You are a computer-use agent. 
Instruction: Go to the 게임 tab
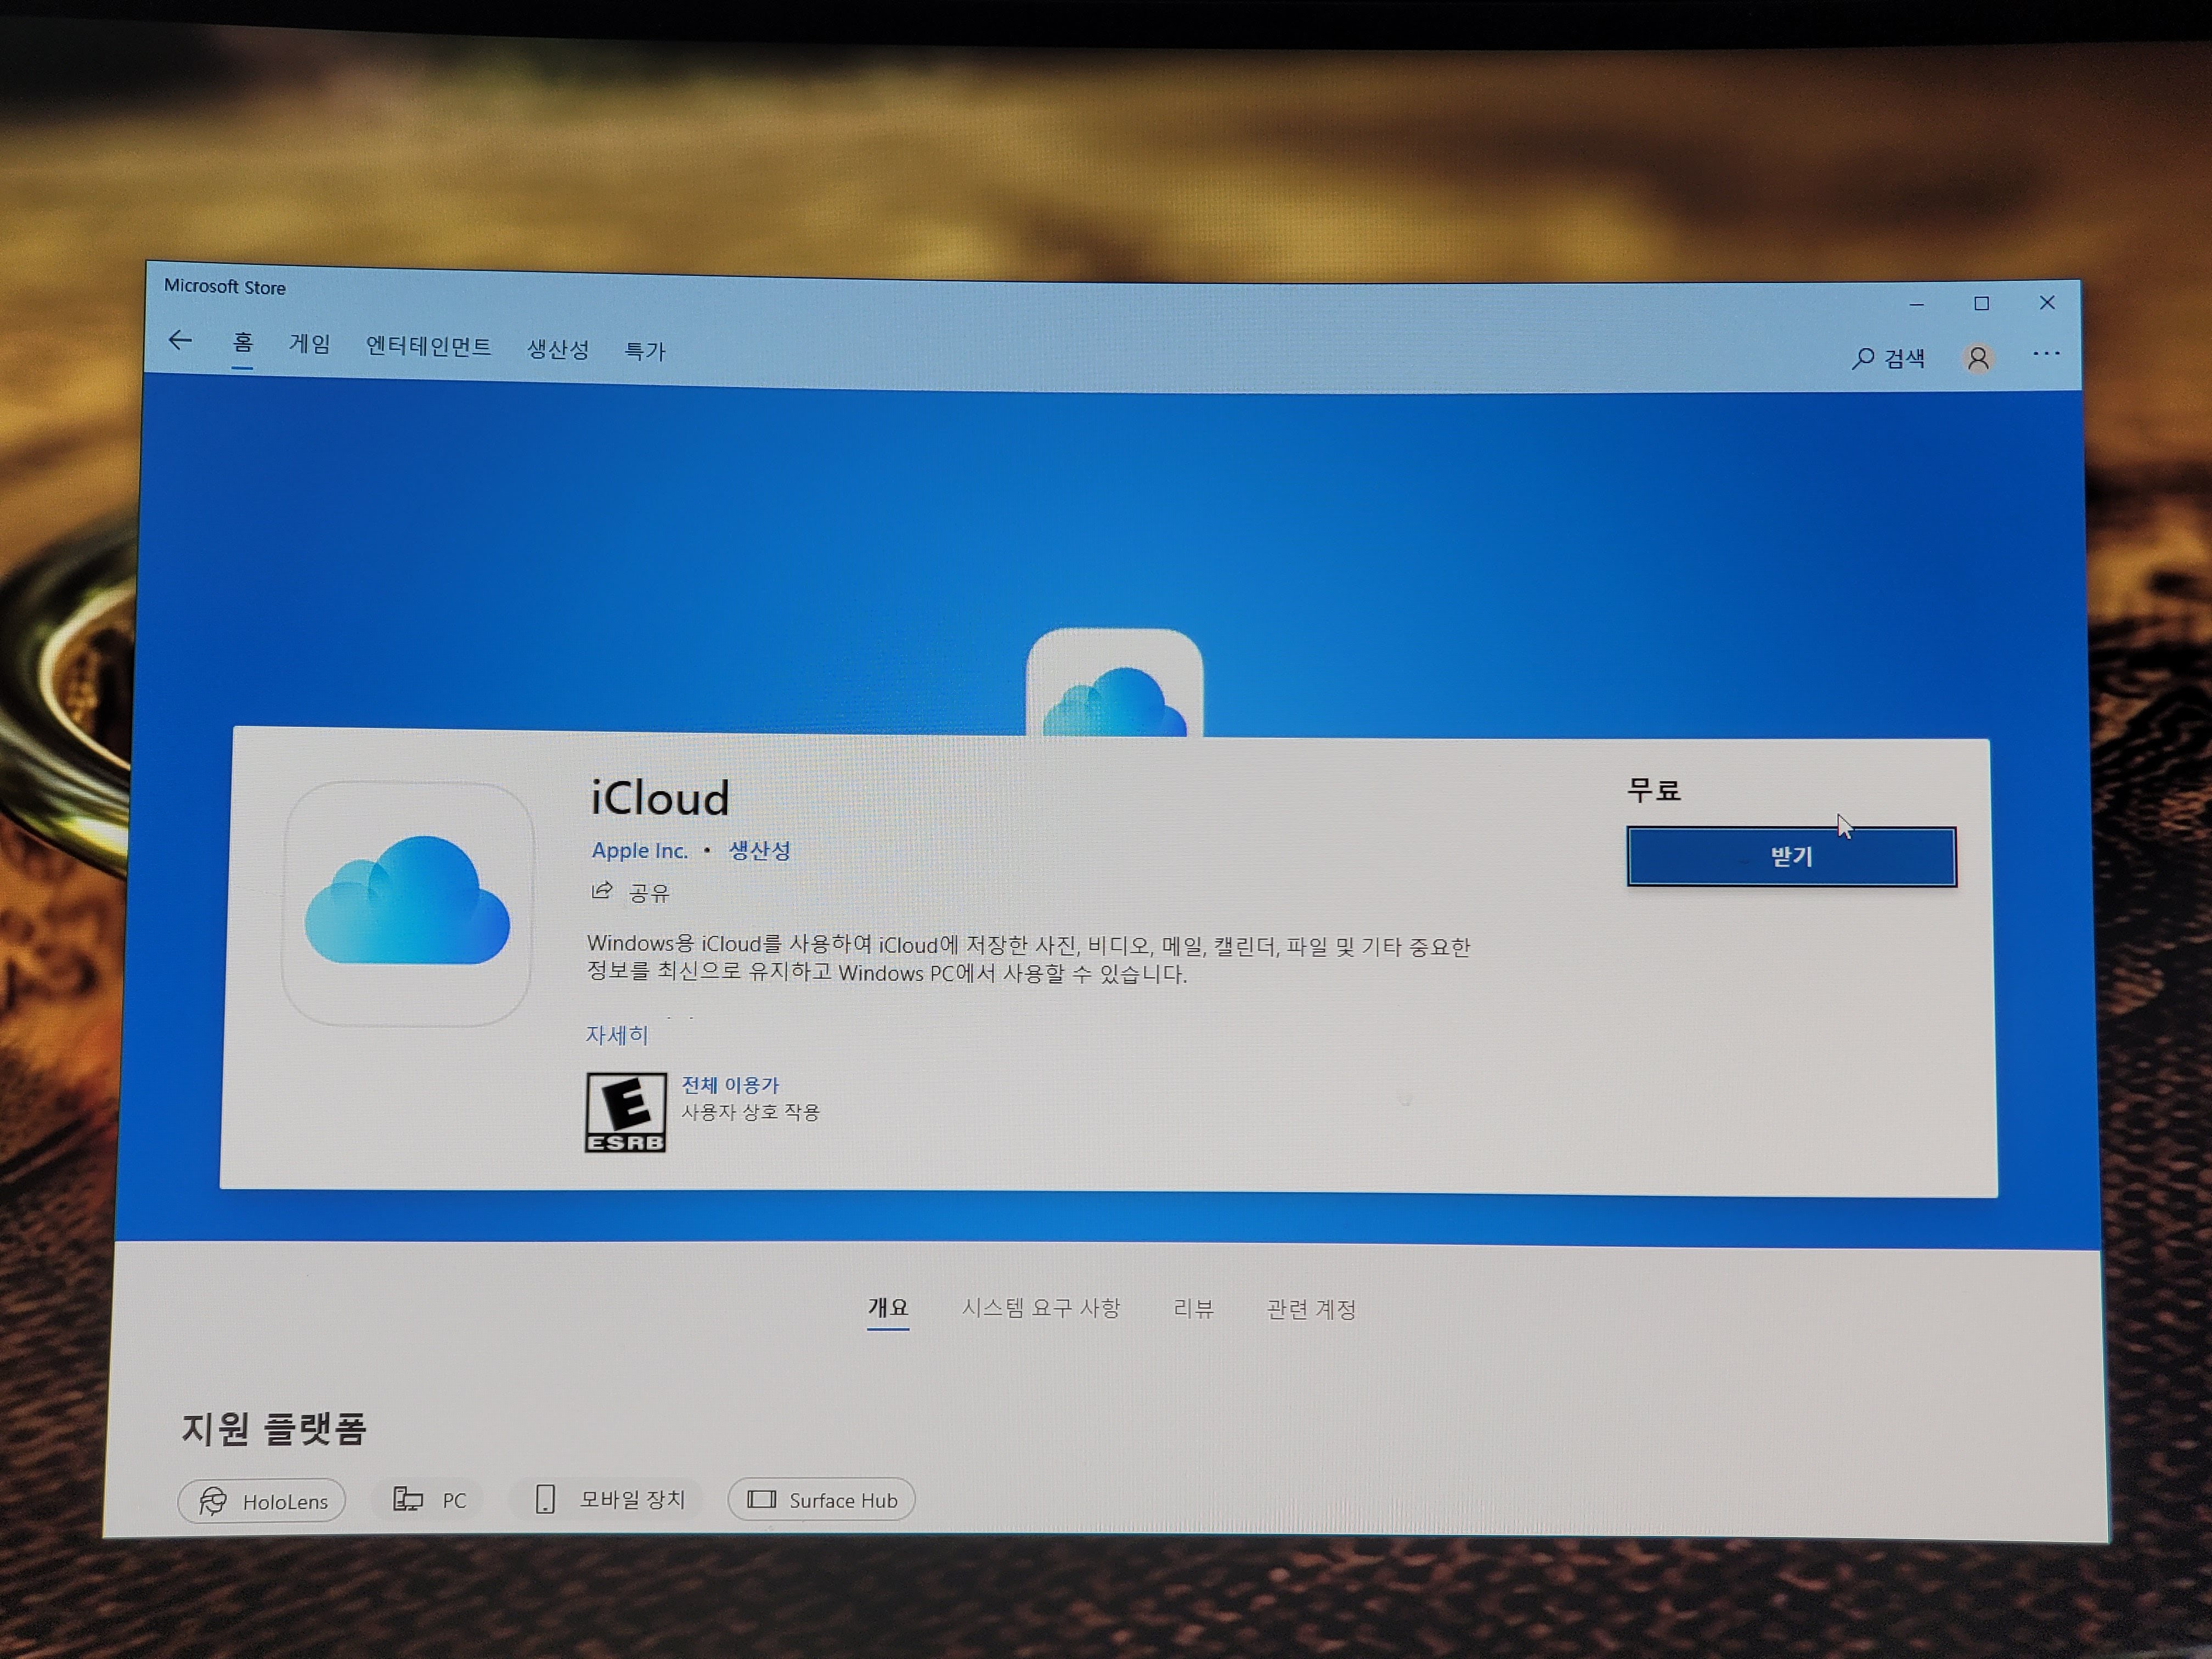click(x=309, y=344)
